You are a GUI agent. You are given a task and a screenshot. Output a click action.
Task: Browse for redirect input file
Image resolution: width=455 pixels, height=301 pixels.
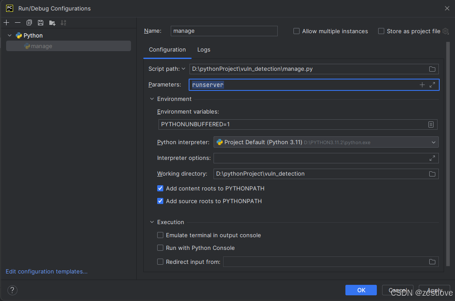click(432, 262)
